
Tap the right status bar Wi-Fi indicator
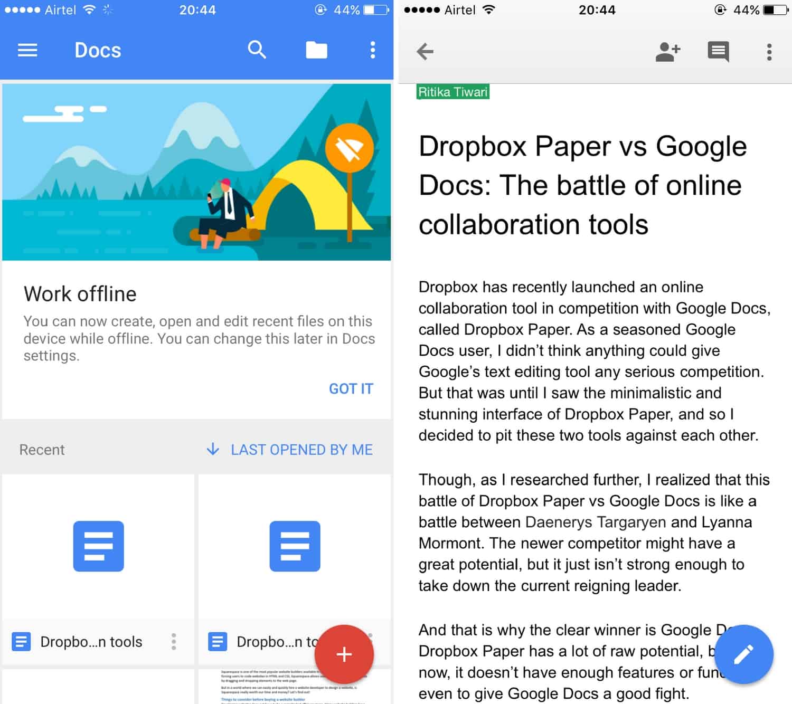click(x=489, y=9)
